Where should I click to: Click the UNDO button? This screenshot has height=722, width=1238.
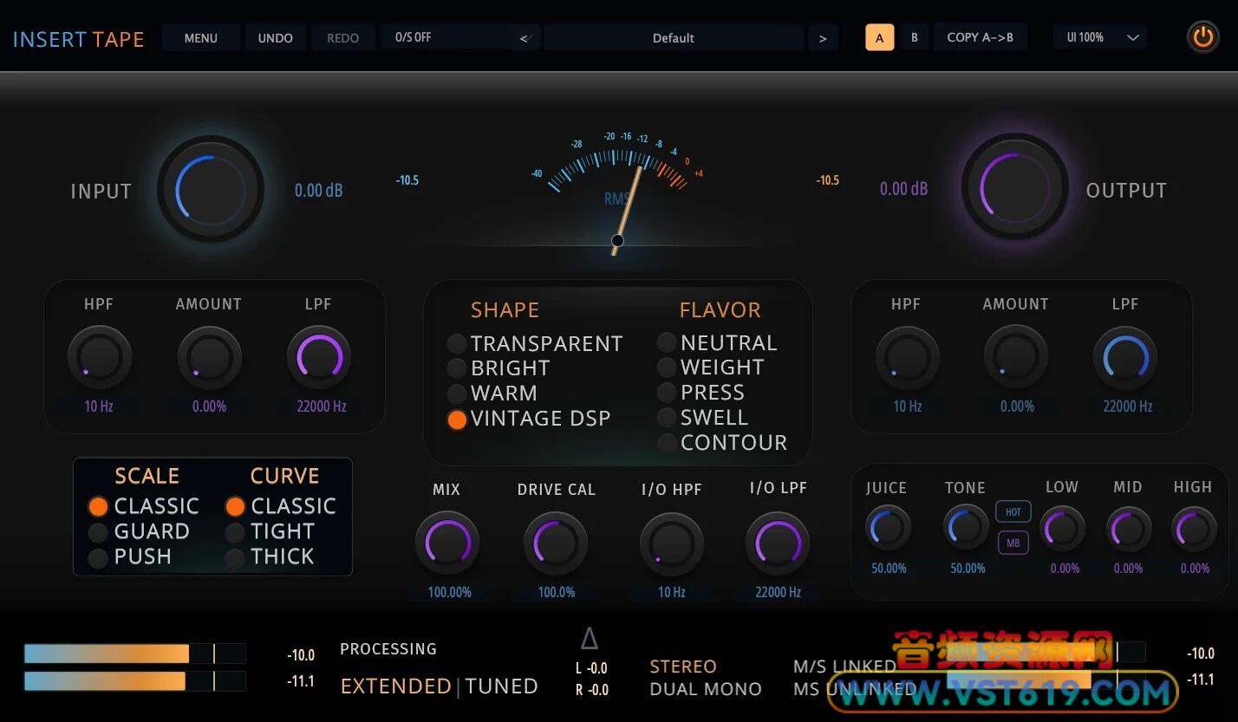(x=276, y=38)
